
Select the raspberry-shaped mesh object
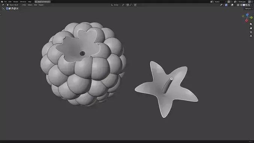click(x=83, y=64)
